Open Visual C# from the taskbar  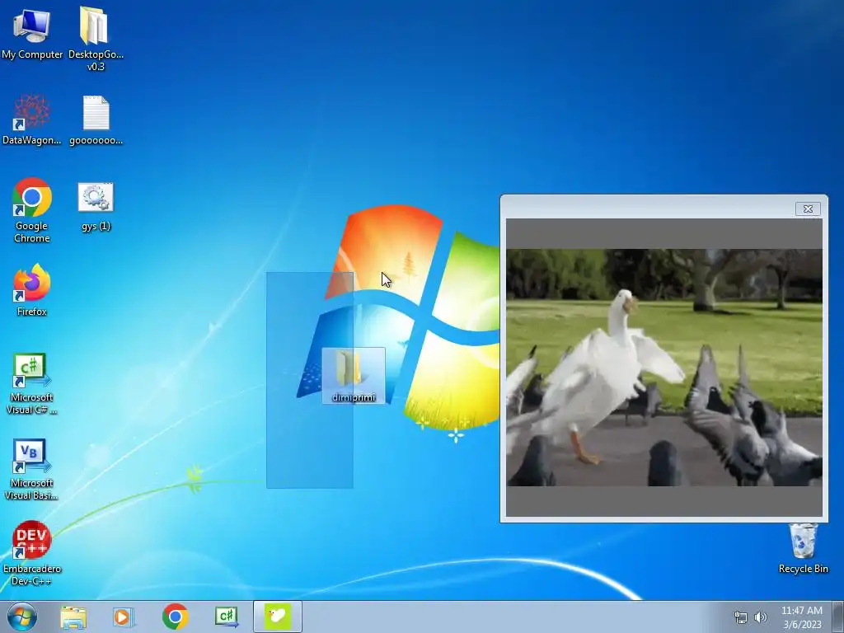(227, 617)
